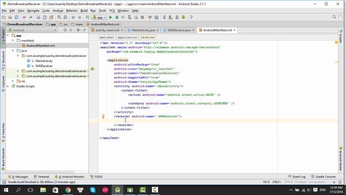
Task: Click the Undo arrow icon
Action: point(24,17)
